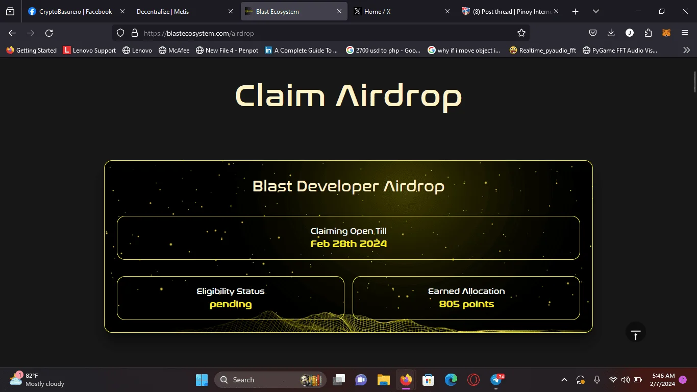Viewport: 697px width, 392px height.
Task: Click the Blast Developer Airdrop title
Action: pyautogui.click(x=348, y=186)
